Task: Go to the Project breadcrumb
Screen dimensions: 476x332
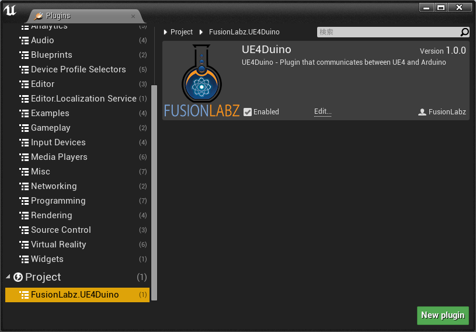Action: click(x=182, y=32)
